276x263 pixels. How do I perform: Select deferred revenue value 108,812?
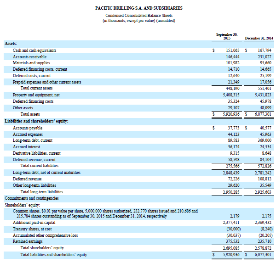(x=264, y=179)
